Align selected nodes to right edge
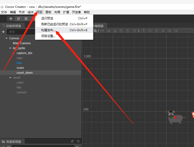 [134, 31]
